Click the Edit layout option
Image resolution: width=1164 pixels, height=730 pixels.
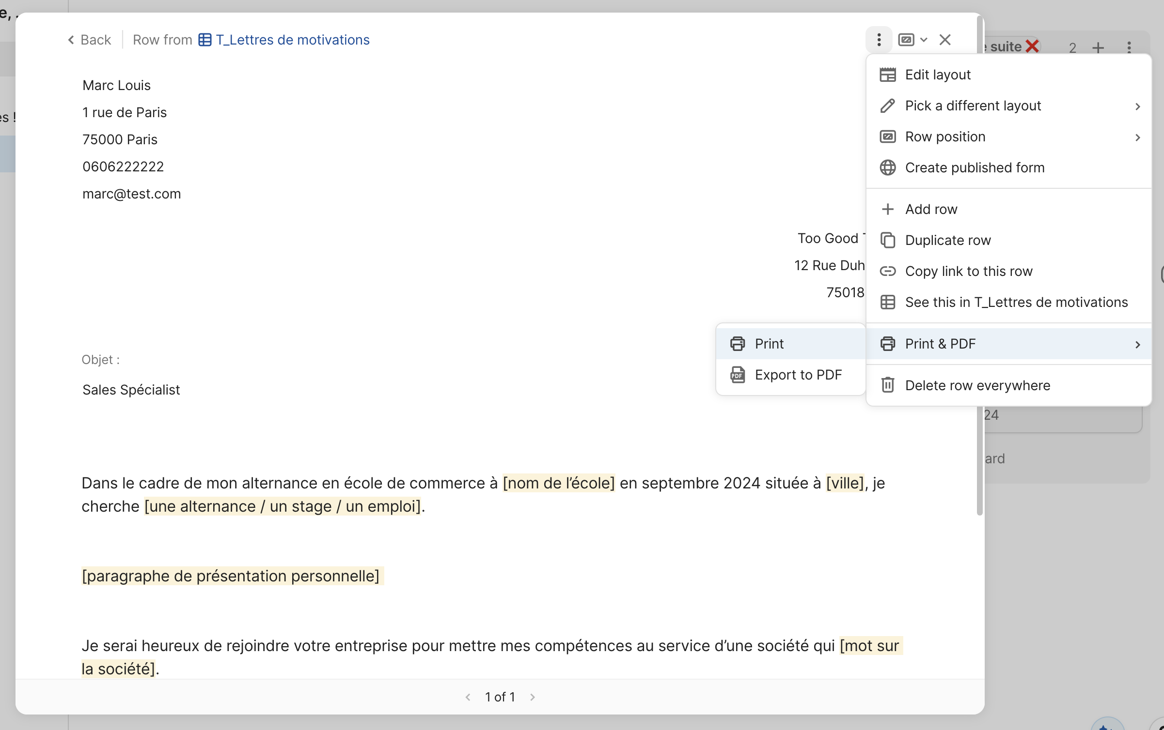click(x=937, y=75)
